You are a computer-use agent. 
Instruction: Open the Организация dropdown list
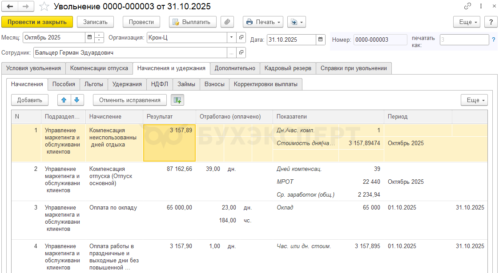[231, 38]
